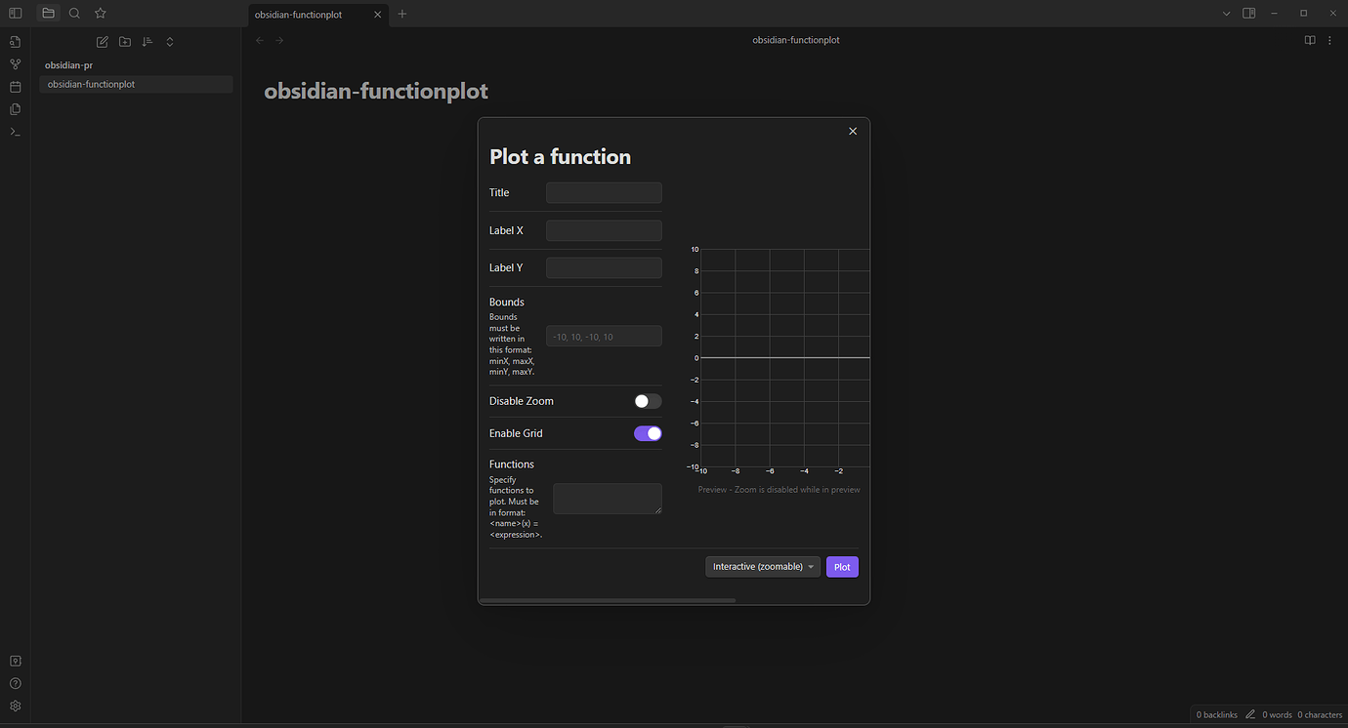Click the Label Y input field
Screen dimensions: 1348x728
(x=604, y=267)
